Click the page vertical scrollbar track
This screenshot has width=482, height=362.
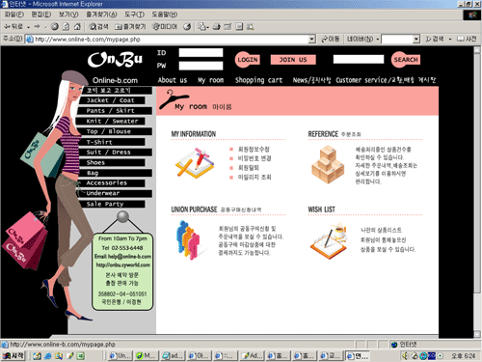point(477,193)
